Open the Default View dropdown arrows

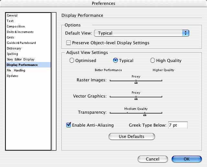(186, 33)
